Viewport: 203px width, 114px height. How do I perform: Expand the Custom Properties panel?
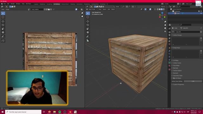point(178,85)
